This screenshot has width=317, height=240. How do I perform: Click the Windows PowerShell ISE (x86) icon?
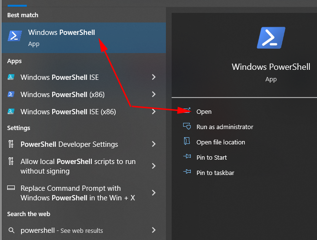click(11, 111)
